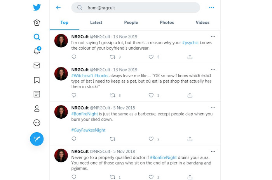Screen dimensions: 272x180
Task: Open the Messages envelope icon
Action: [x=37, y=66]
